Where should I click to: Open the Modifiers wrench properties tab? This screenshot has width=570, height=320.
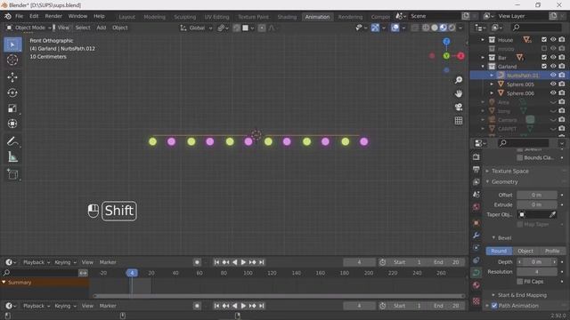tap(476, 236)
